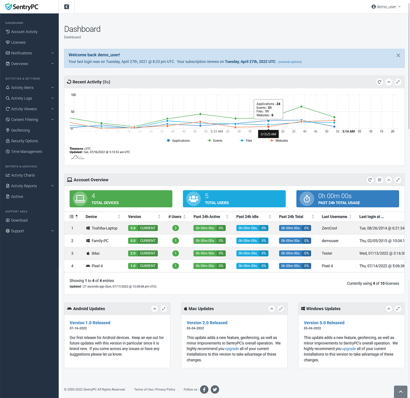Sort by the row number list icon
The width and height of the screenshot is (410, 398).
coord(74,217)
